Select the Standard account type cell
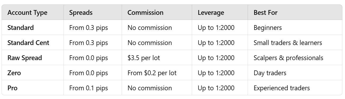The width and height of the screenshot is (345, 99). (x=21, y=28)
